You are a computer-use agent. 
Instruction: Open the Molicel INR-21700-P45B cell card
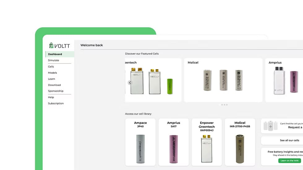coord(240,142)
